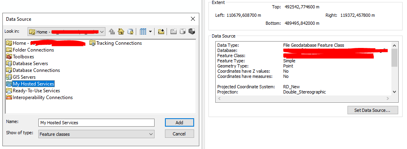The image size is (407, 149).
Task: Select Tracking Connections in the list
Action: (x=116, y=43)
